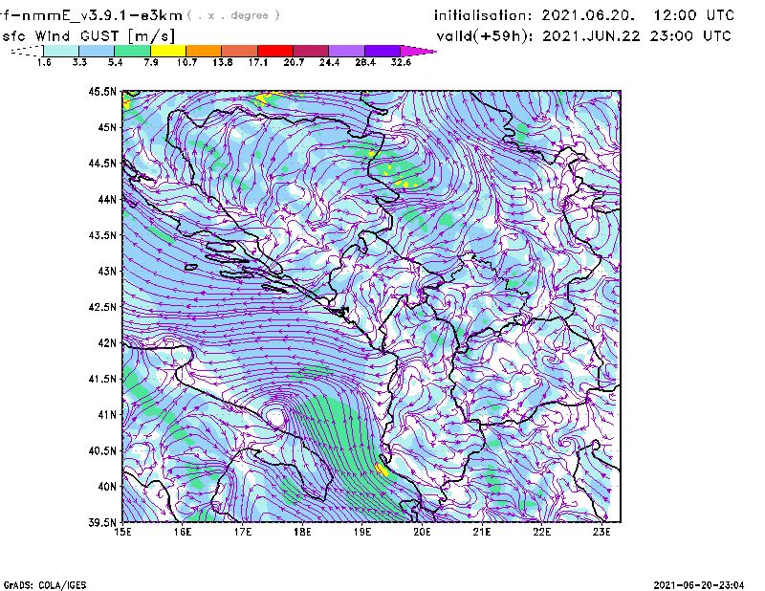Click the 'sfc Wind GUST [m/s]' title
Screen dimensions: 765x591
88,36
